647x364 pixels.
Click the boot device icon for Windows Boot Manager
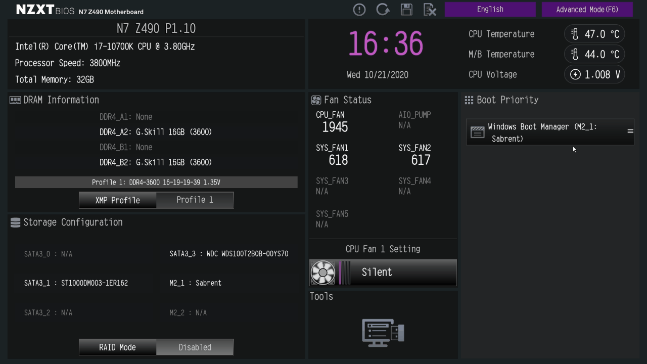[x=477, y=132]
